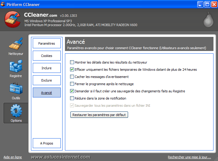The width and height of the screenshot is (218, 161).
Task: Click the CCleaner.com title text
Action: click(41, 15)
